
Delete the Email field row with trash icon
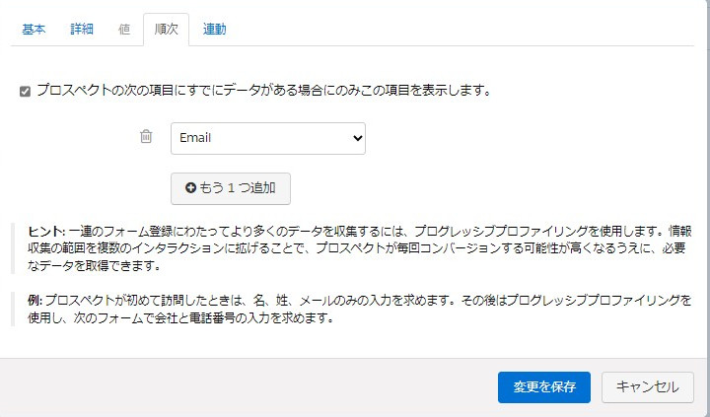tap(146, 136)
